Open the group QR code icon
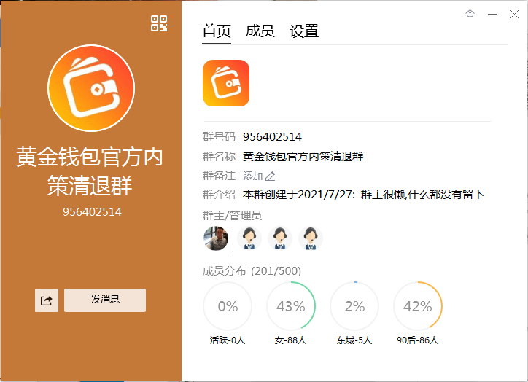 [159, 23]
